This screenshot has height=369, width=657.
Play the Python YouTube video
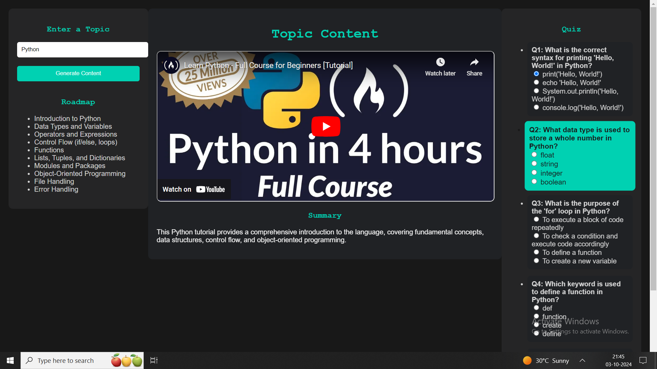pos(325,126)
